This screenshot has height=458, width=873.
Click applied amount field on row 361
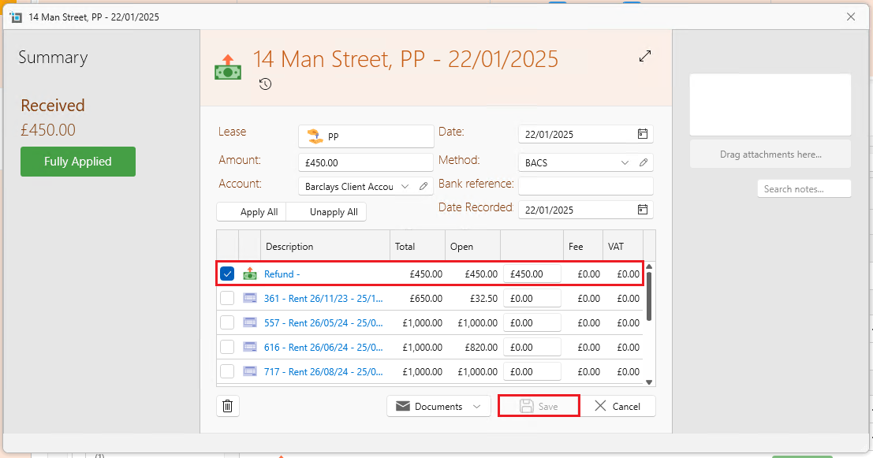[x=532, y=298]
